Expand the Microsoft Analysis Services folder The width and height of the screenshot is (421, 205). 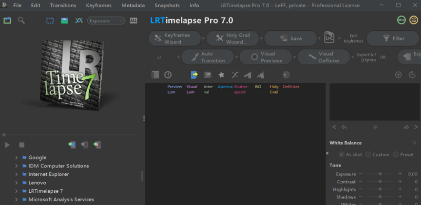(17, 199)
